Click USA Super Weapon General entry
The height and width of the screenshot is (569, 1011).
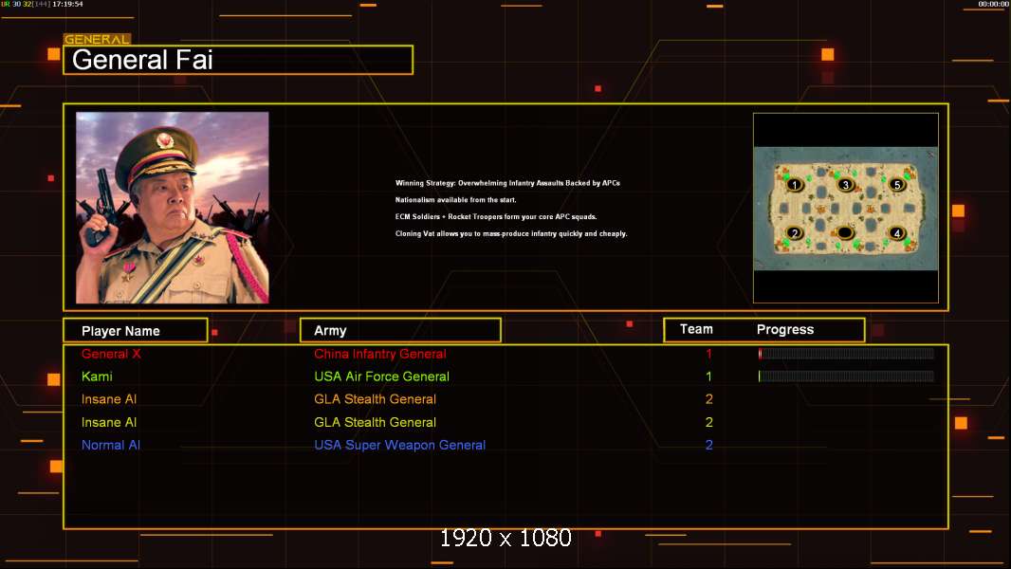(400, 446)
